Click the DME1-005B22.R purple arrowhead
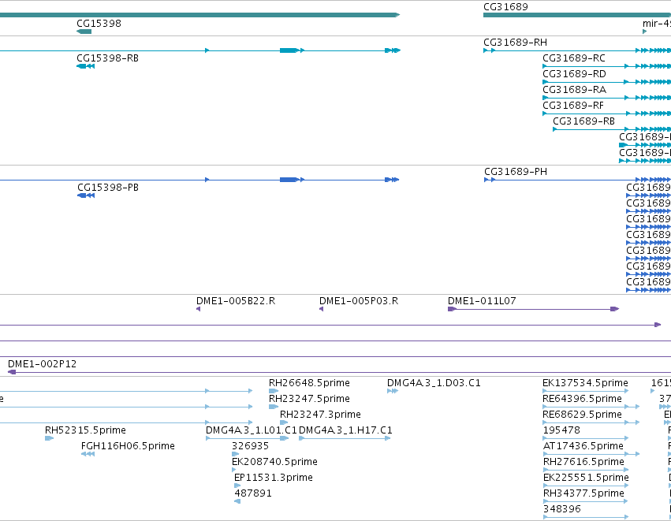 point(198,309)
